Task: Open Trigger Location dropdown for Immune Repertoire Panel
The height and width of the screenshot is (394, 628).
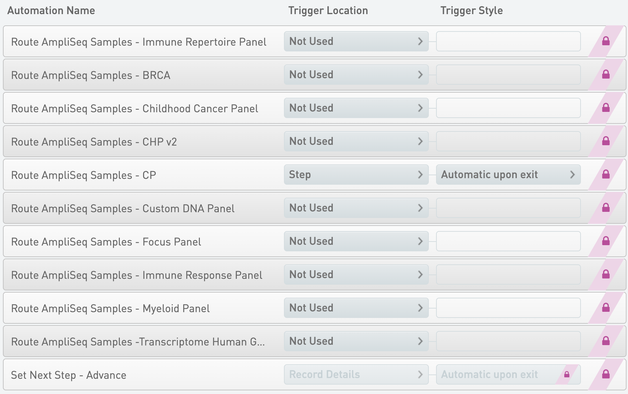Action: tap(356, 41)
